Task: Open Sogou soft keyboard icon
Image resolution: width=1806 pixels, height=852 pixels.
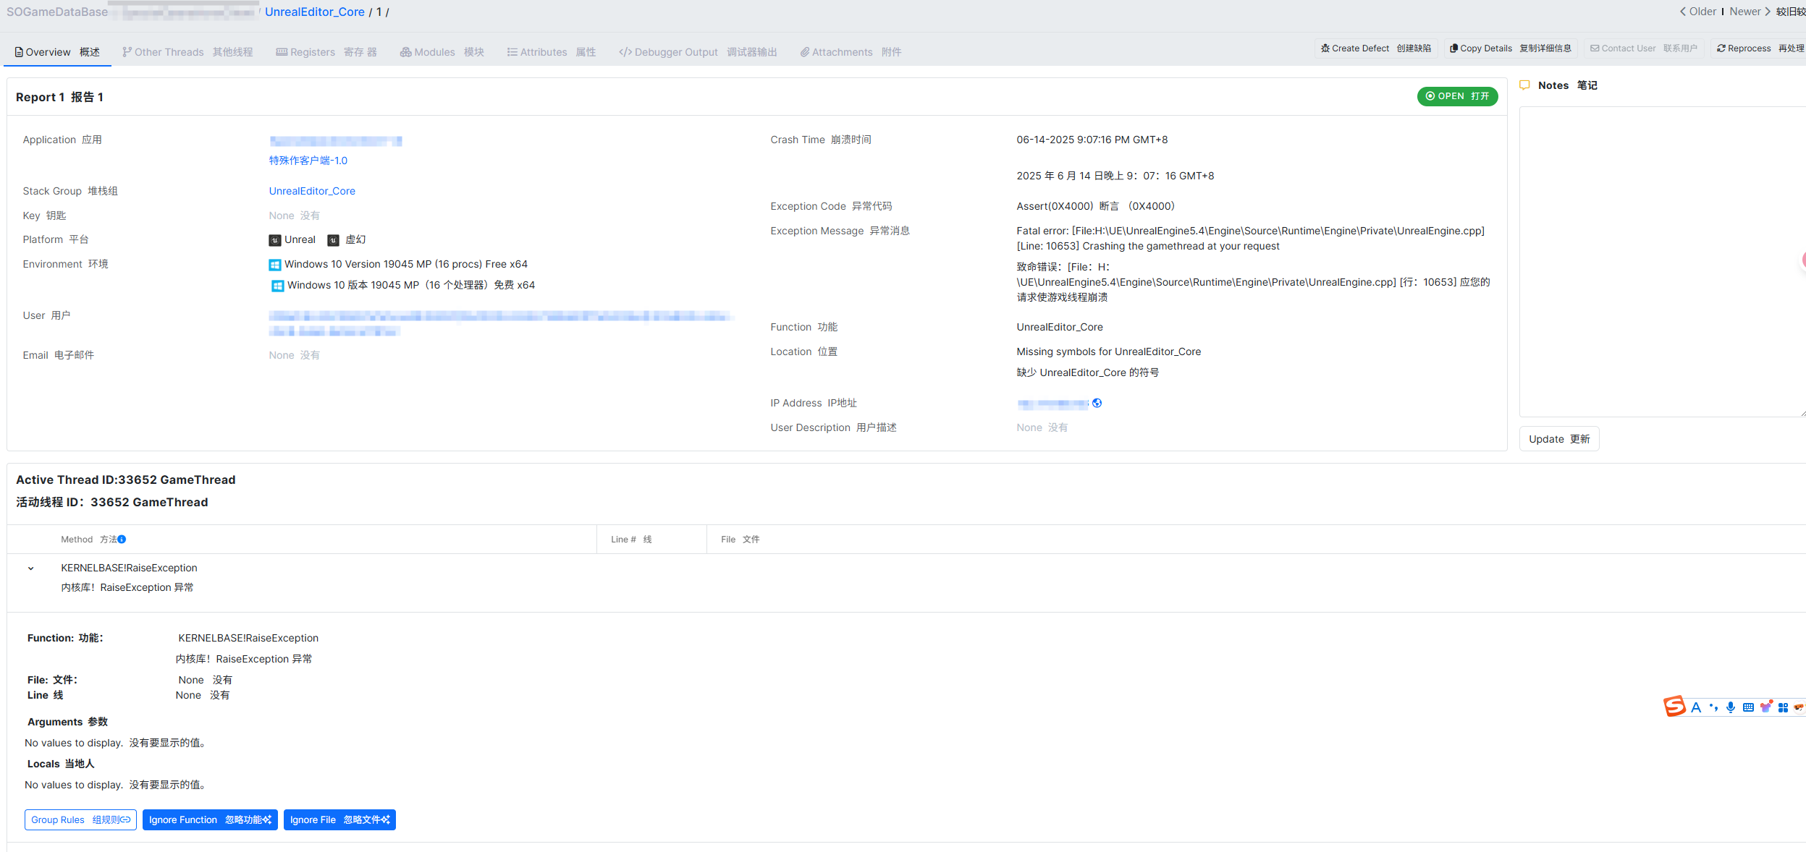Action: [1748, 707]
